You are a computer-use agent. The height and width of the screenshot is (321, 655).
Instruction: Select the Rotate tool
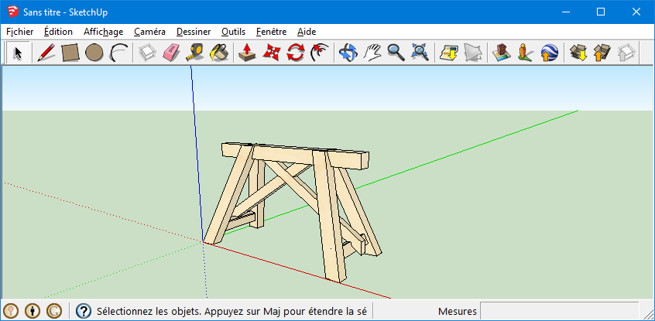pyautogui.click(x=295, y=53)
